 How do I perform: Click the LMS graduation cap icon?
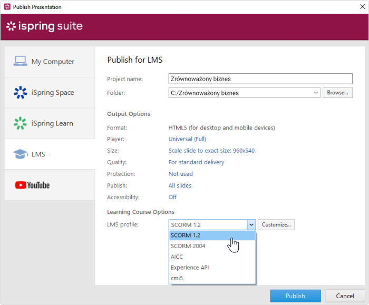pyautogui.click(x=20, y=154)
